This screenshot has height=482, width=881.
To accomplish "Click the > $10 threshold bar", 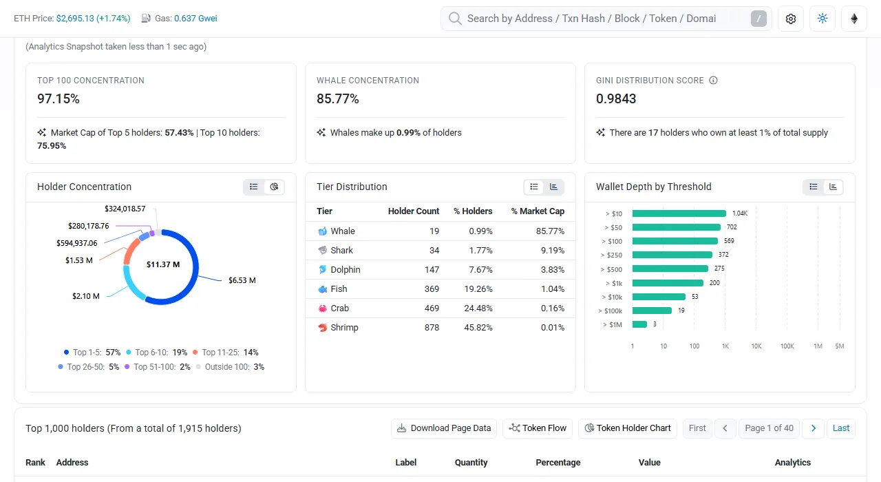I will click(679, 213).
